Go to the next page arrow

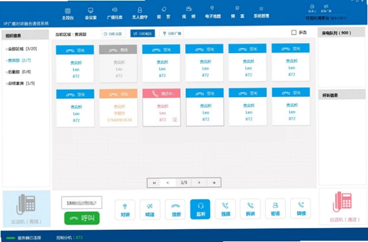point(199,182)
